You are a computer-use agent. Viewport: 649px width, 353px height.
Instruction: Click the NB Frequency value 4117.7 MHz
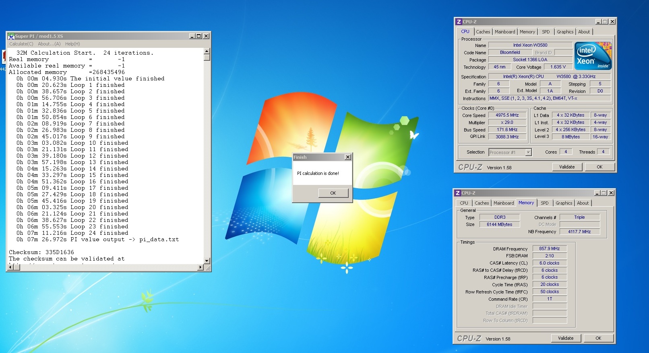point(579,232)
